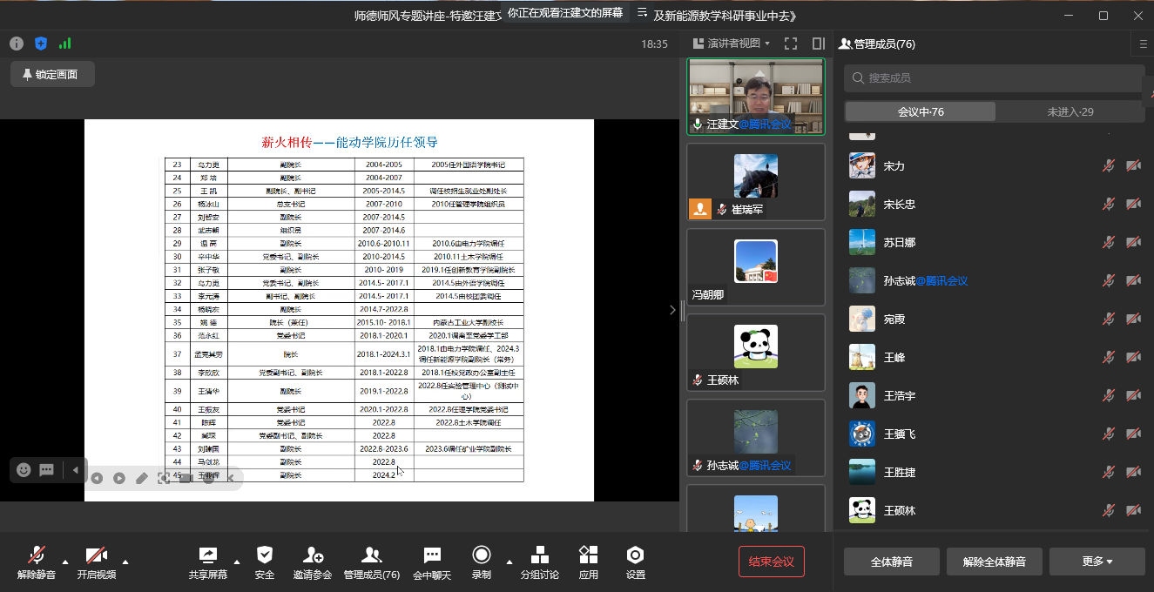Expand audio options arrow beside 解除静音
The image size is (1154, 592).
pos(65,561)
